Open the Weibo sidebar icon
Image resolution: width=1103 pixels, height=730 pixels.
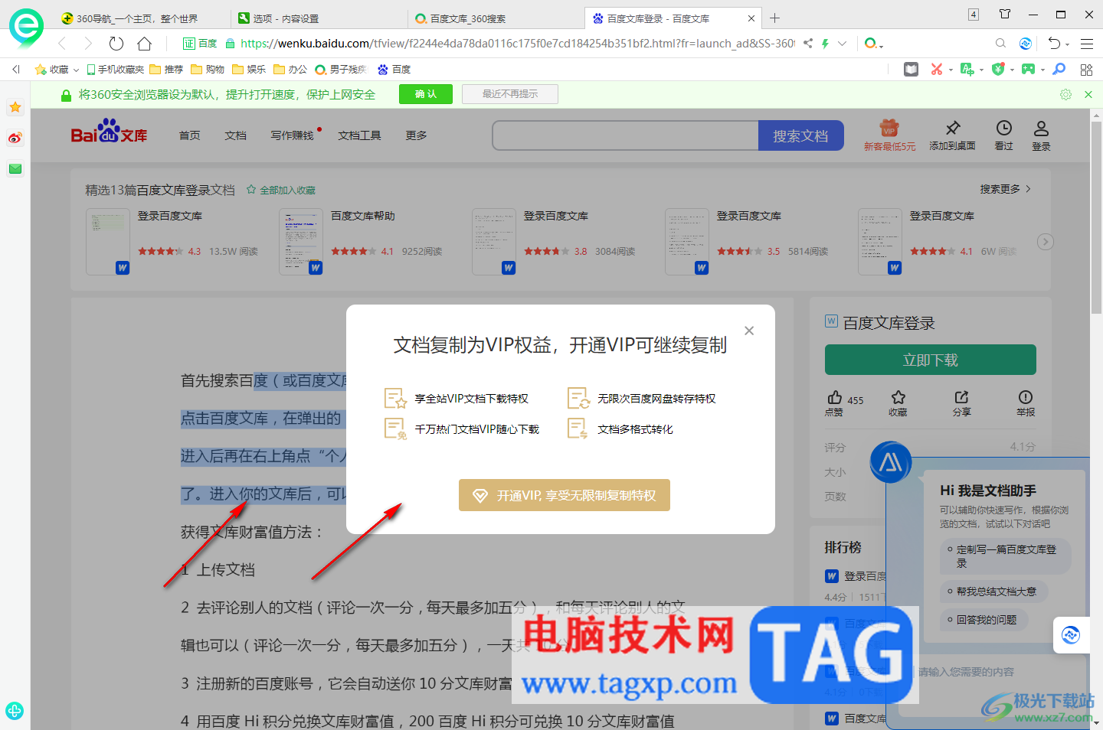(x=15, y=139)
